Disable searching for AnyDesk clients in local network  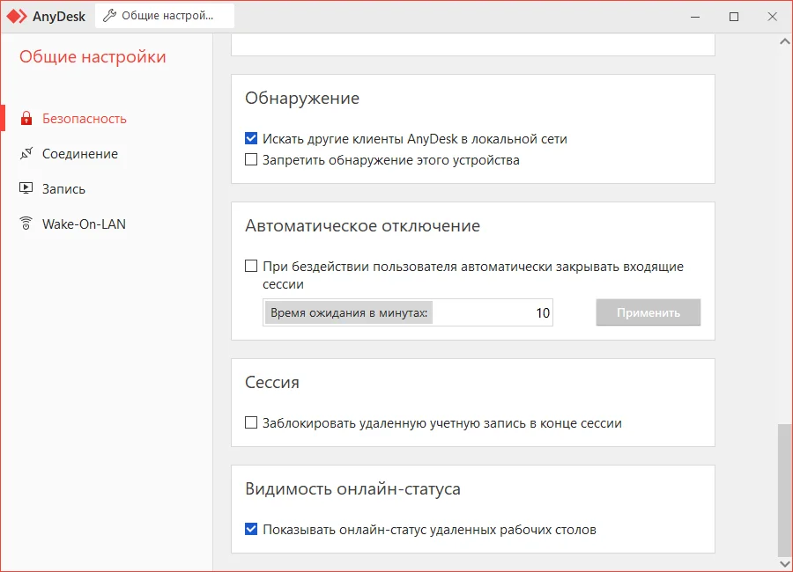coord(251,139)
